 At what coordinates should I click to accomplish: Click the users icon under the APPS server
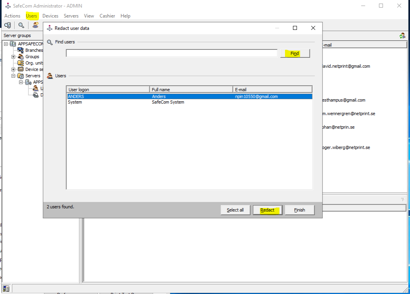point(35,88)
